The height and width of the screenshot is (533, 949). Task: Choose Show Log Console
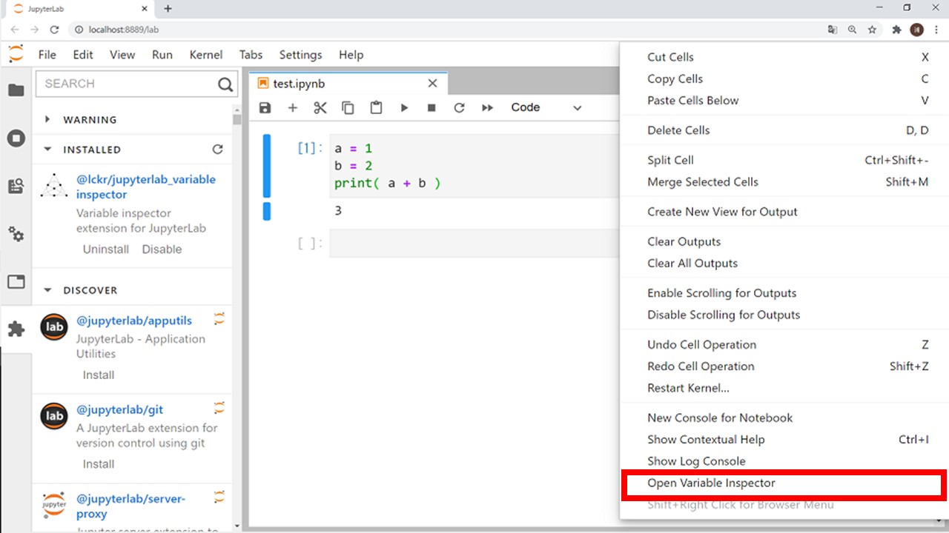point(784,461)
